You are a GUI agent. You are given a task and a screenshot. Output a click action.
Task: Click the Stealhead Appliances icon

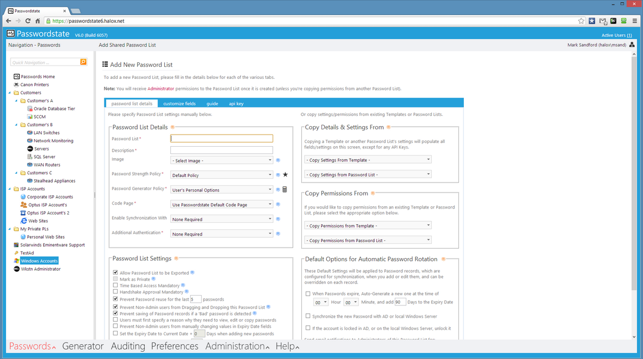pos(29,181)
